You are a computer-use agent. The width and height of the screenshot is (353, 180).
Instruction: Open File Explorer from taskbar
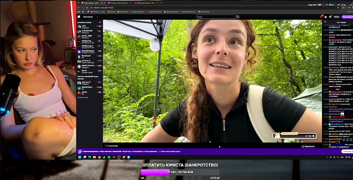click(x=94, y=157)
